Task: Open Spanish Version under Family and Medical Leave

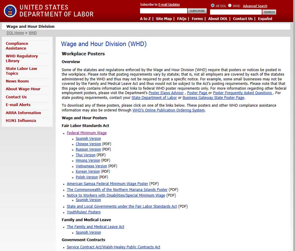Action: [88, 233]
